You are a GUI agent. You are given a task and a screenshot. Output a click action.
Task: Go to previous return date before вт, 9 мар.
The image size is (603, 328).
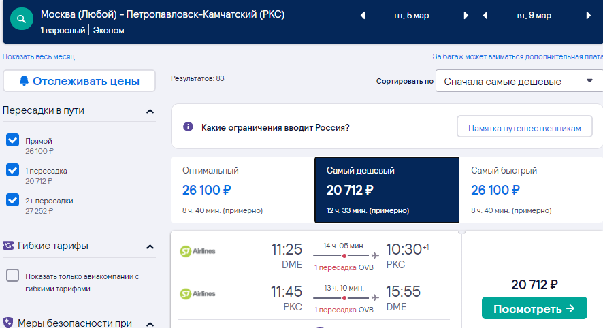point(485,16)
